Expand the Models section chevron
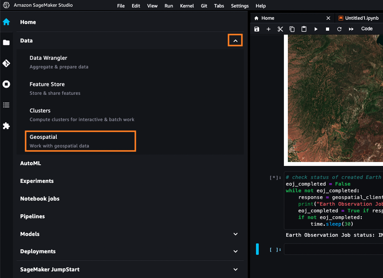This screenshot has height=278, width=383. (x=236, y=234)
